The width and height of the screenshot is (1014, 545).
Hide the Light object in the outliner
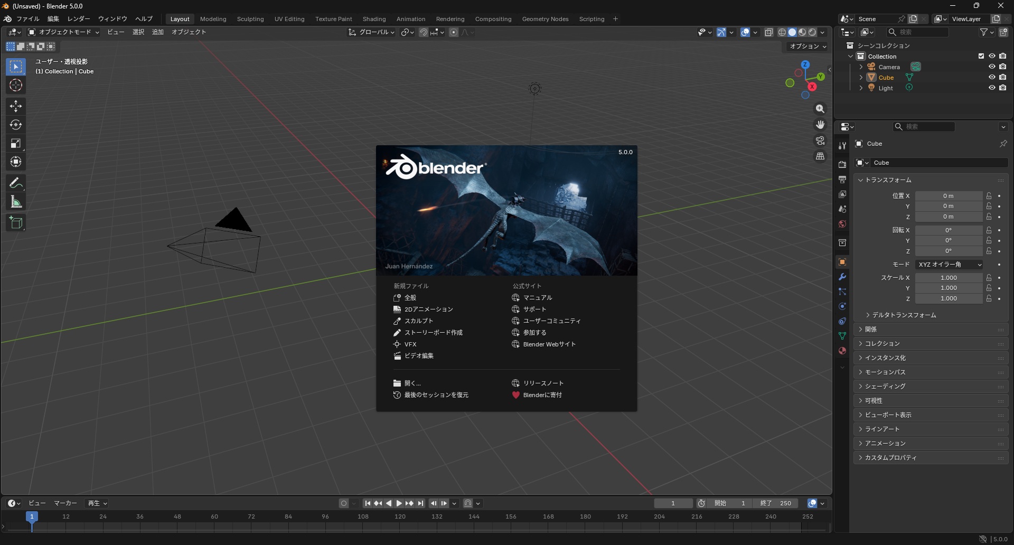(992, 88)
